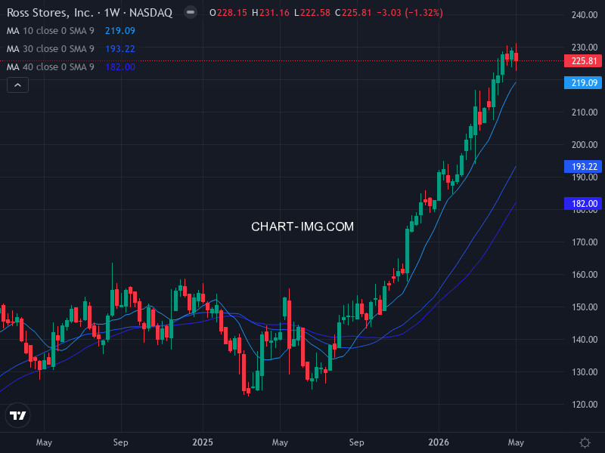Click the 240.00 price axis tick

pos(585,15)
